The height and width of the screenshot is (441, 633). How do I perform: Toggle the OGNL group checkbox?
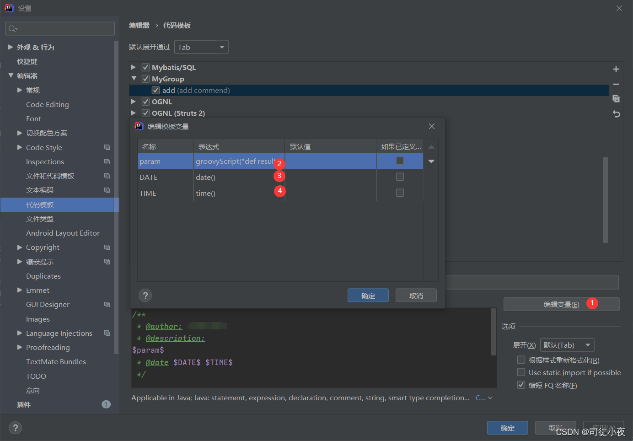click(x=145, y=102)
